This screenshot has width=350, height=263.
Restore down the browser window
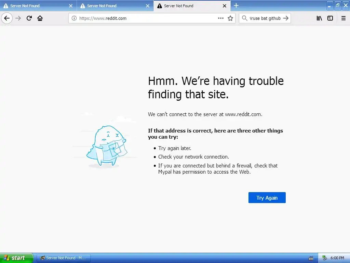click(338, 5)
